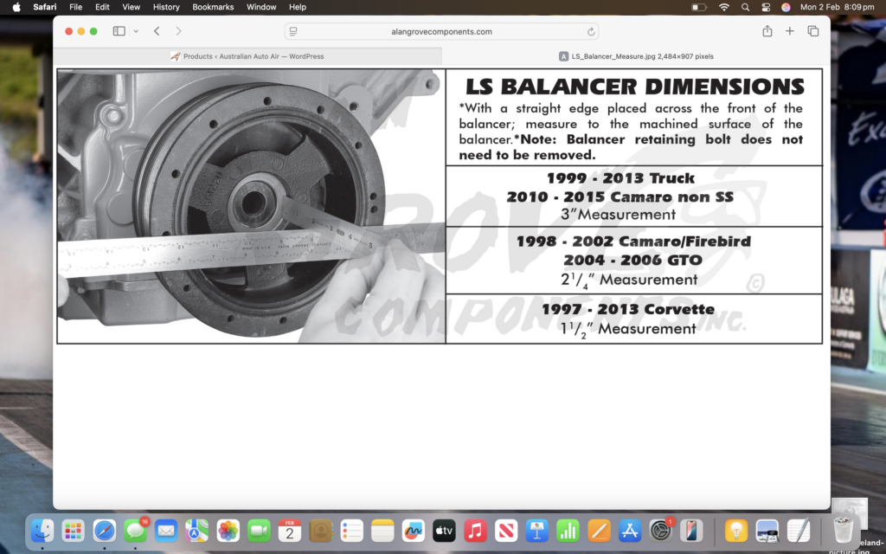
Task: Open Control Center from menu bar
Action: [766, 7]
